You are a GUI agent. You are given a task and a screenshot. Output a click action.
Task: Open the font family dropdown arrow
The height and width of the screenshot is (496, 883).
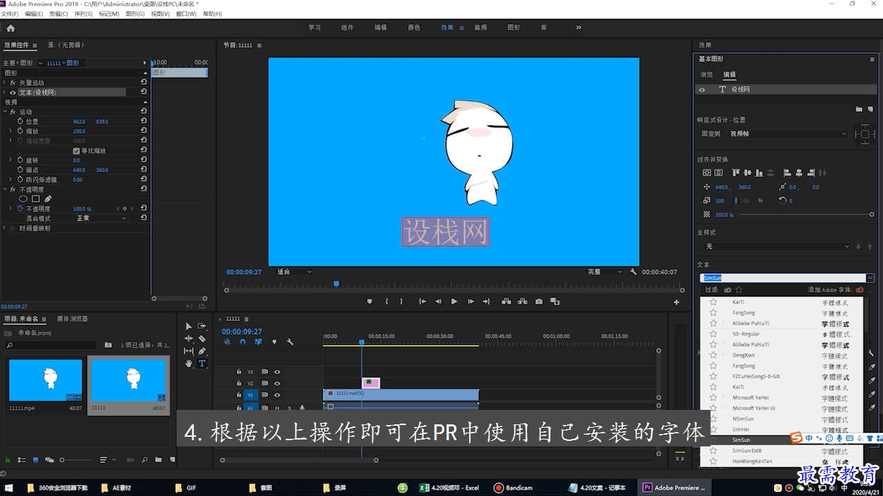point(871,278)
